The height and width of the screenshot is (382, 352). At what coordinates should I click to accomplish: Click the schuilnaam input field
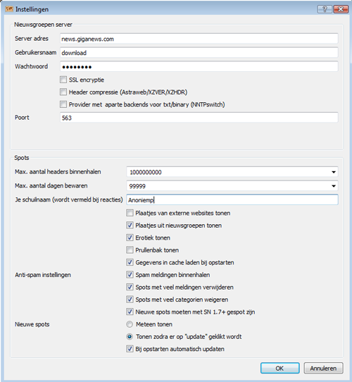[232, 199]
